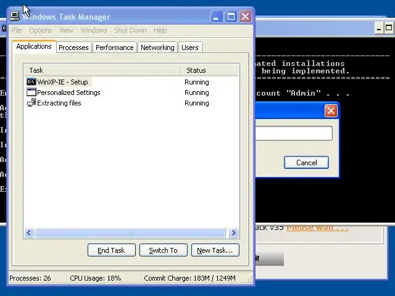Click the End Task button
The image size is (395, 296).
click(111, 250)
